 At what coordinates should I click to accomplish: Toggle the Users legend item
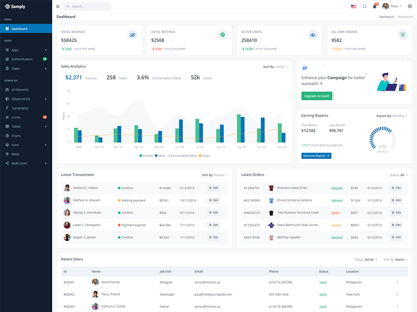[204, 155]
